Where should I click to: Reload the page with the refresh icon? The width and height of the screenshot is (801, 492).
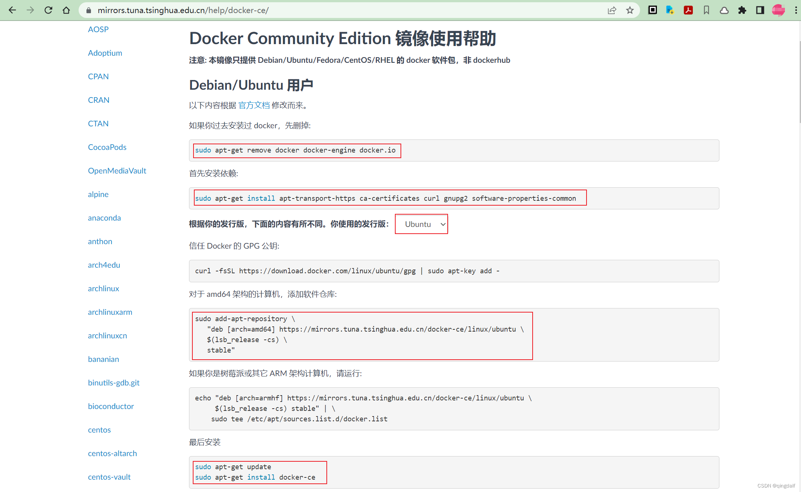pyautogui.click(x=48, y=10)
